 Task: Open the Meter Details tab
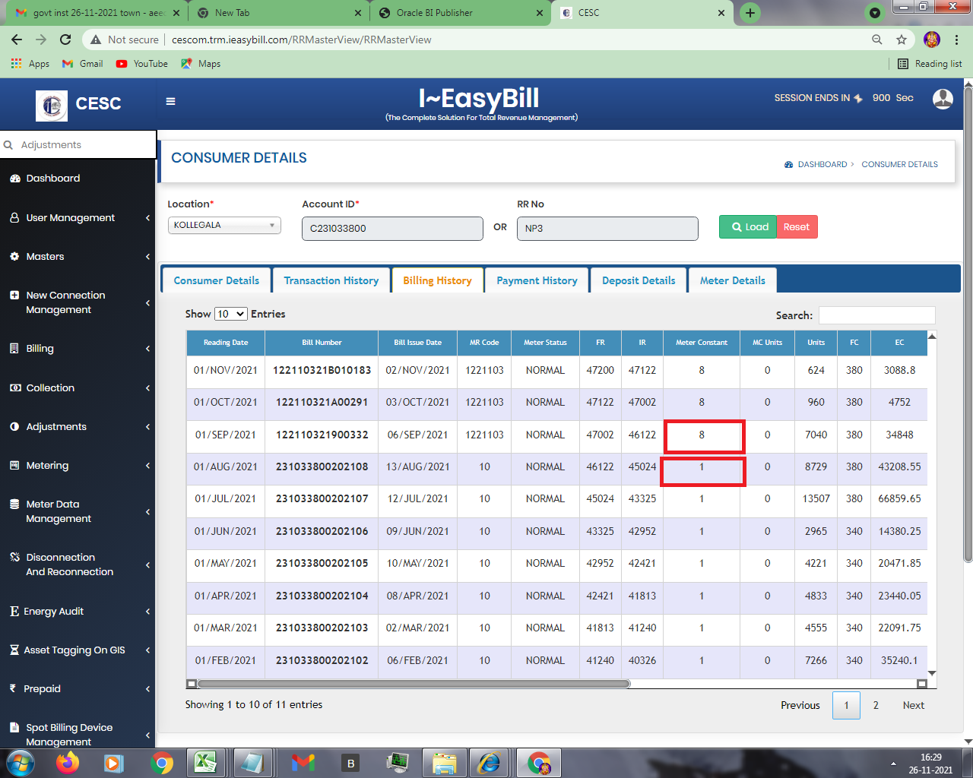tap(733, 280)
